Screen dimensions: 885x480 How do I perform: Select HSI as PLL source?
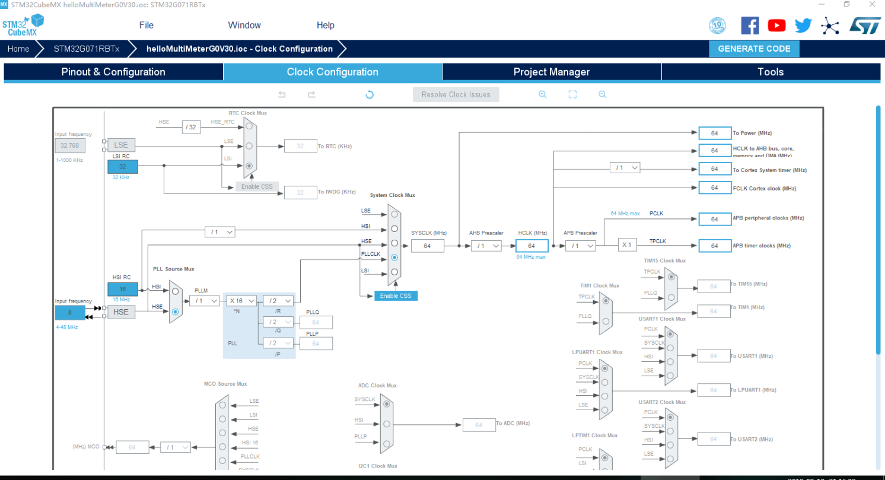(175, 291)
